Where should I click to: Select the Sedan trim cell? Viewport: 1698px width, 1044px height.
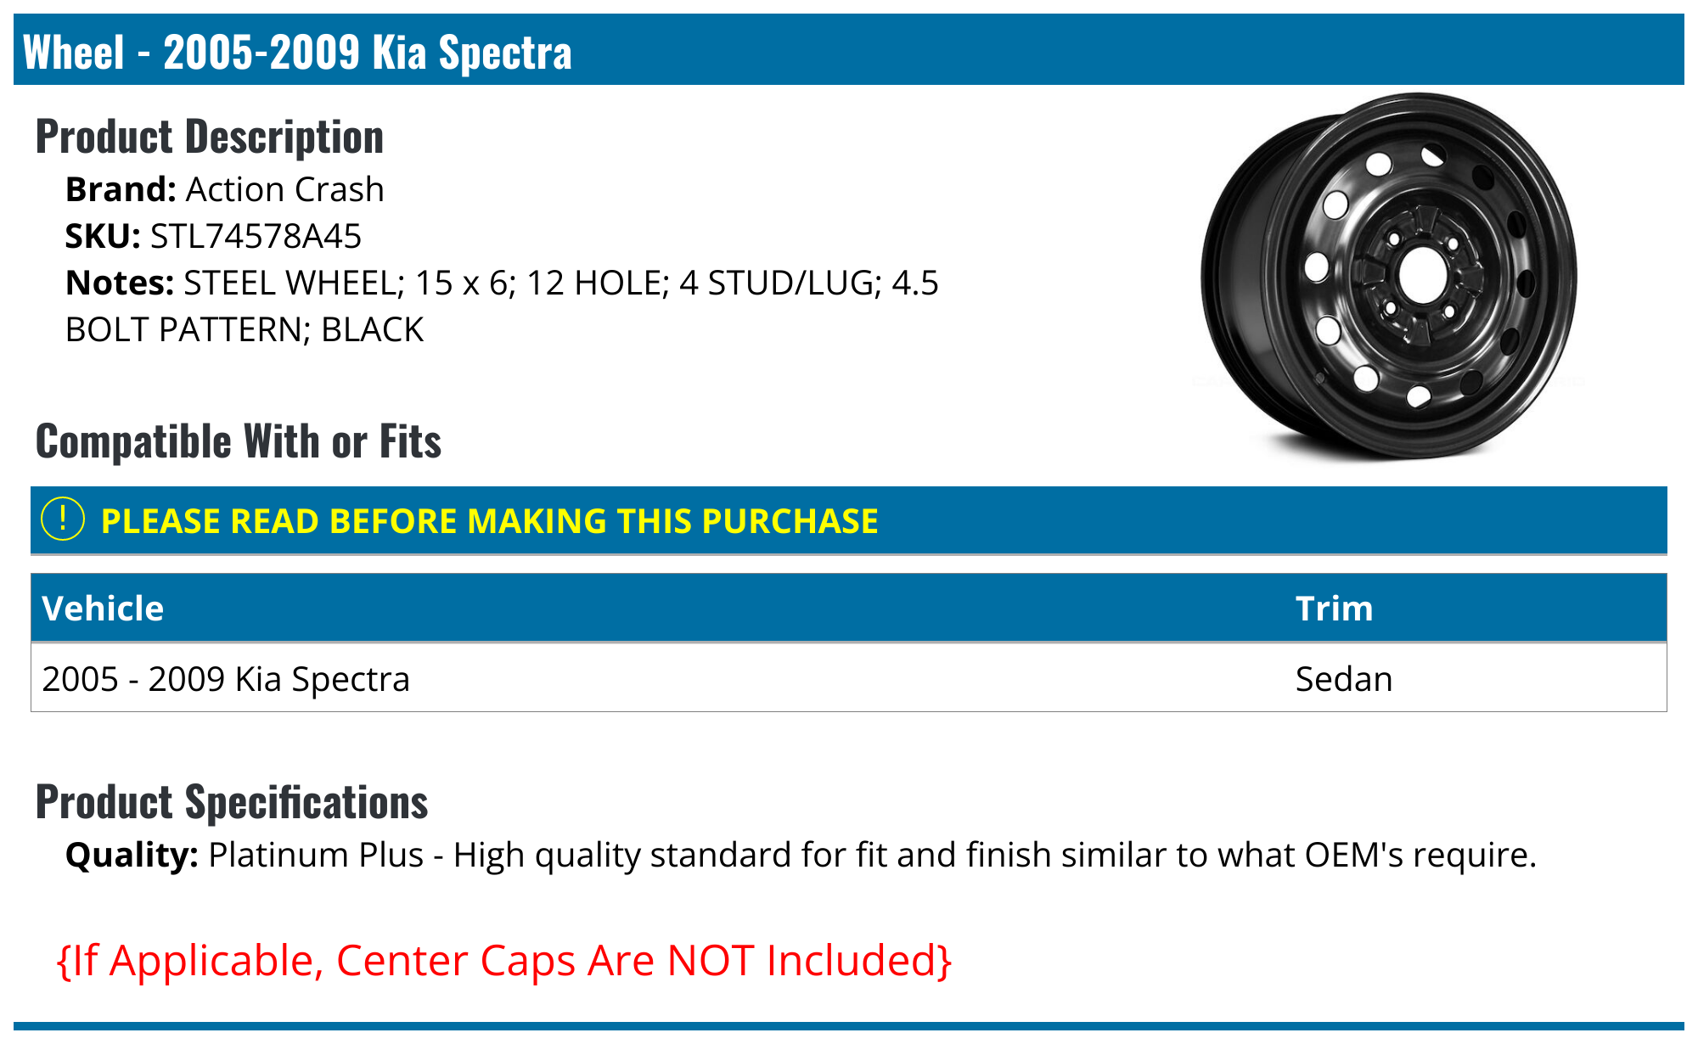click(1343, 679)
